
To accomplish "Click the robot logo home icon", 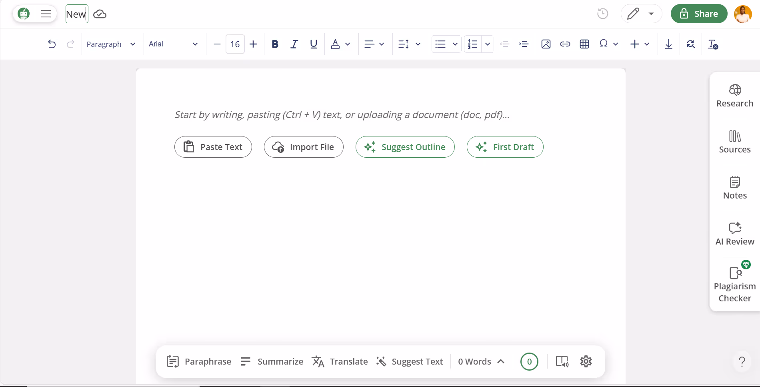I will pos(24,14).
